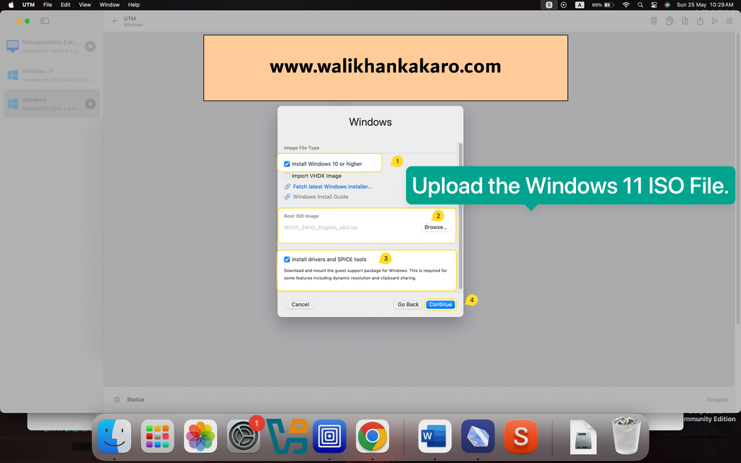Click the input source A icon in menu bar
The image size is (741, 463).
click(x=580, y=5)
